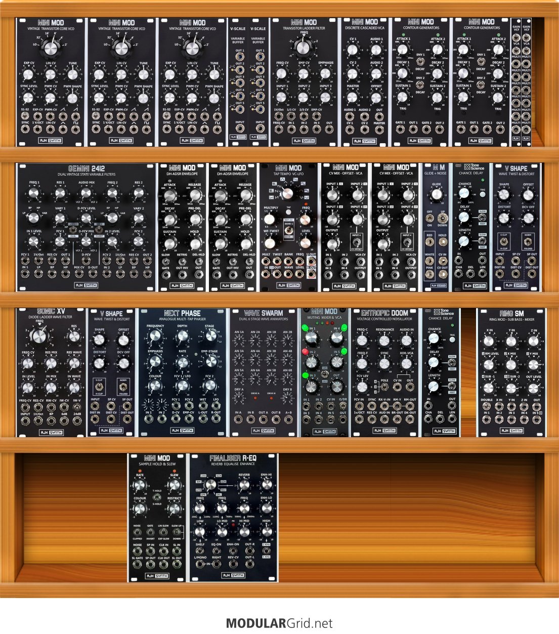Click the RM-OUT jack on Entropic Doom
Viewport: 559px width, 634px height.
[x=410, y=406]
